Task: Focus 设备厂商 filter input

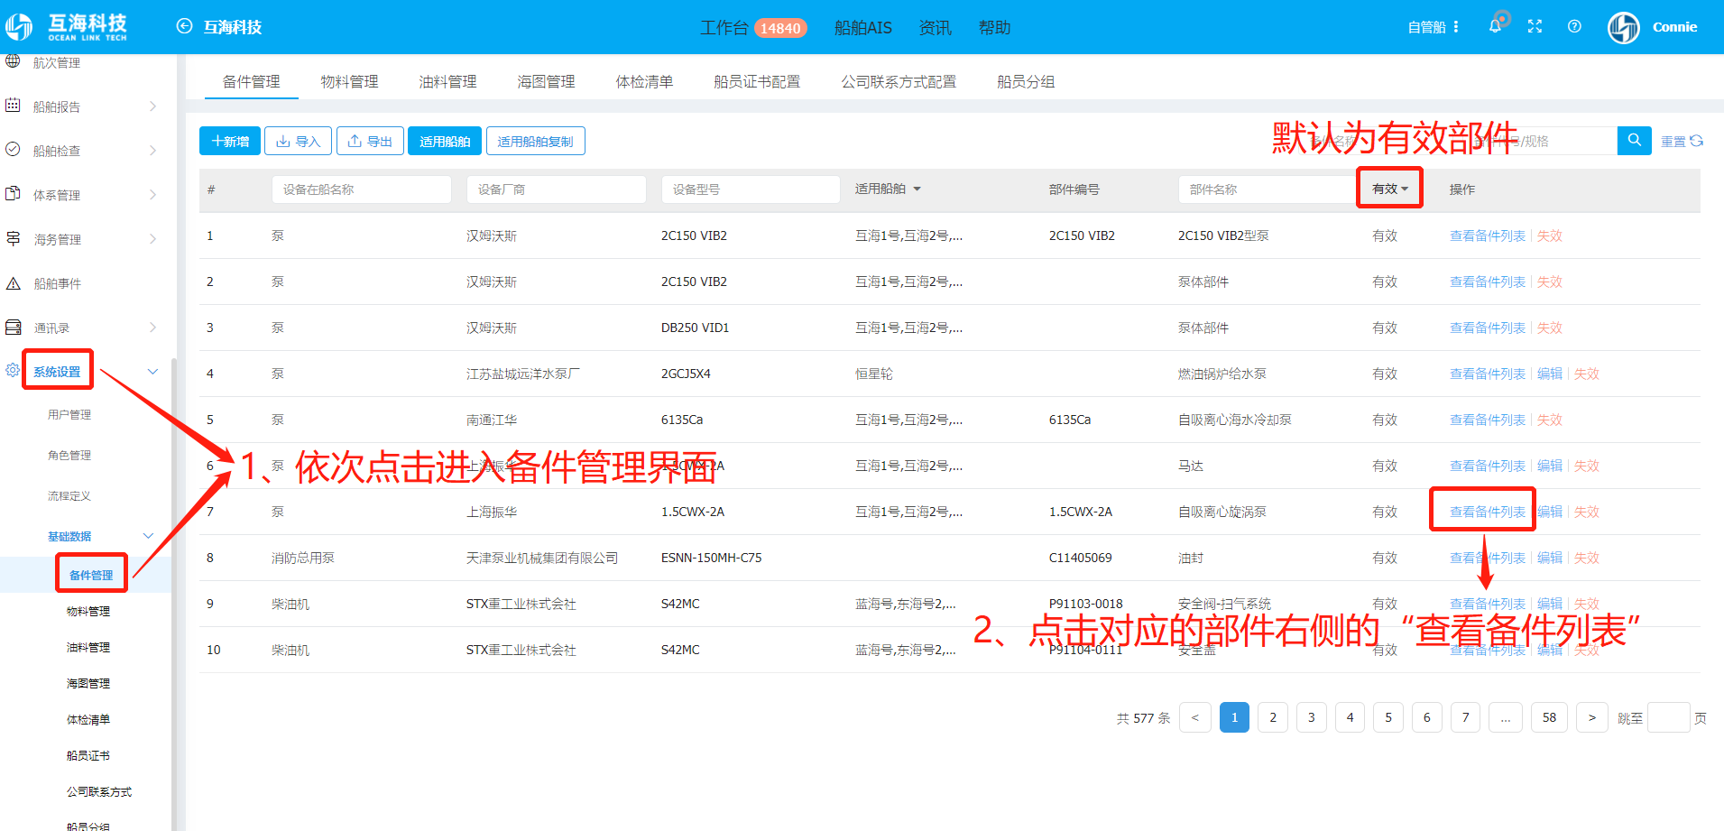Action: coord(556,189)
